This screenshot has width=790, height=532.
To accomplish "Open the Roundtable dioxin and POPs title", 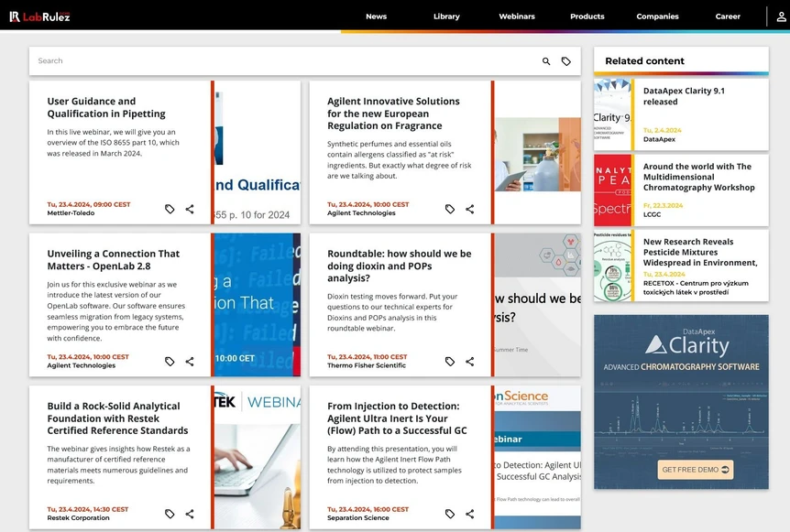I will click(400, 266).
